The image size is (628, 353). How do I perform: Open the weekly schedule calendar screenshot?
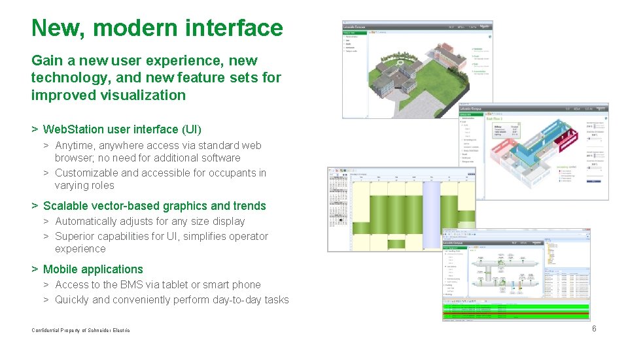[402, 209]
